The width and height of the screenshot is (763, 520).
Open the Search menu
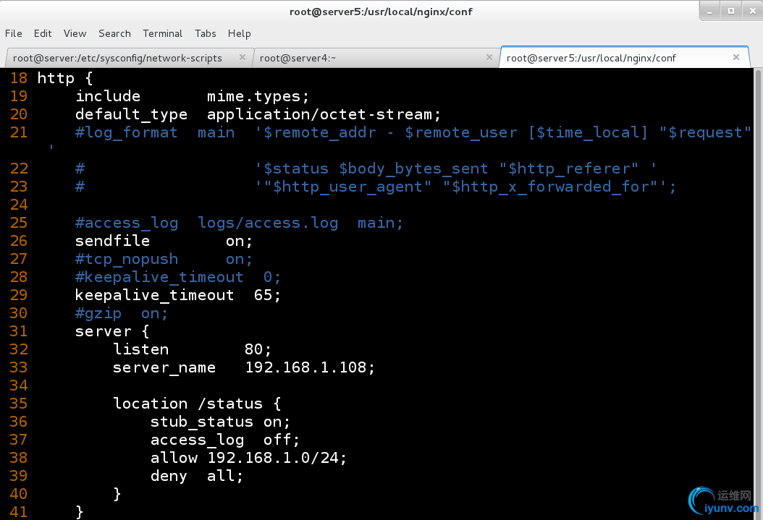pos(114,33)
